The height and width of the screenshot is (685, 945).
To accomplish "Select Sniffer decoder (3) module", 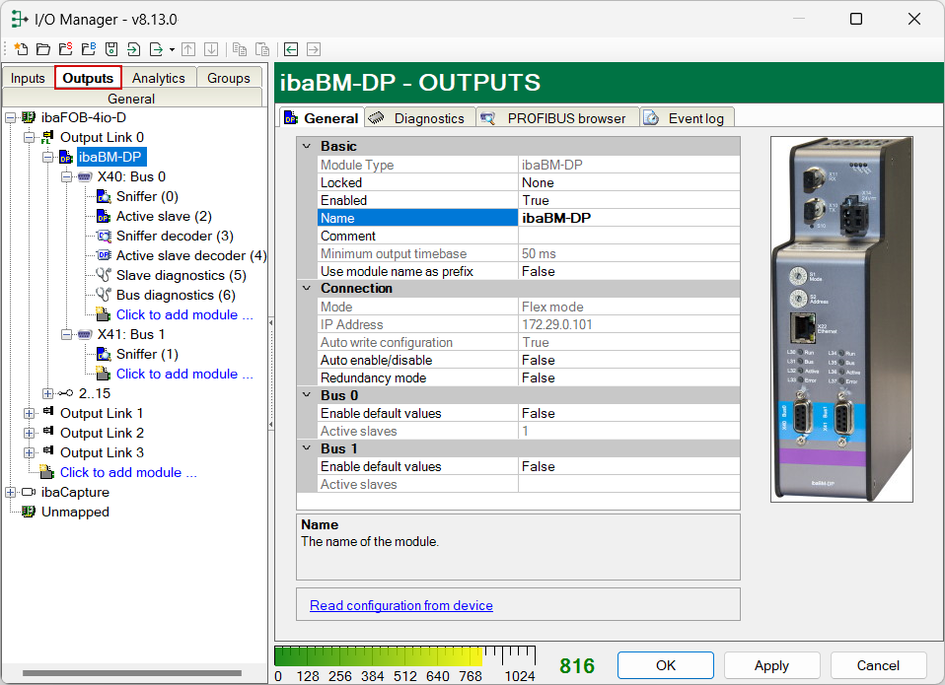I will pyautogui.click(x=175, y=236).
